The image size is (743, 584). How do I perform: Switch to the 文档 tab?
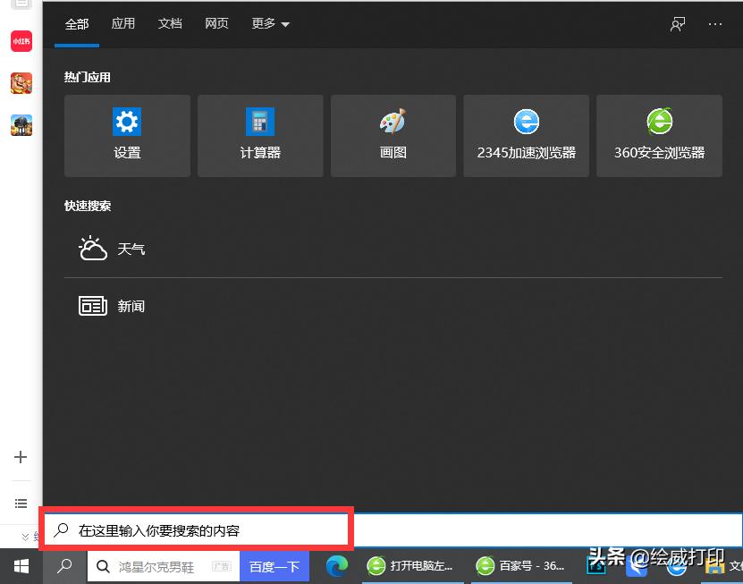coord(170,24)
